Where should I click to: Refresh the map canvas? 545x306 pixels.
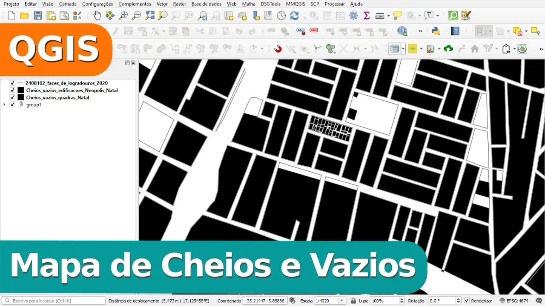point(294,16)
